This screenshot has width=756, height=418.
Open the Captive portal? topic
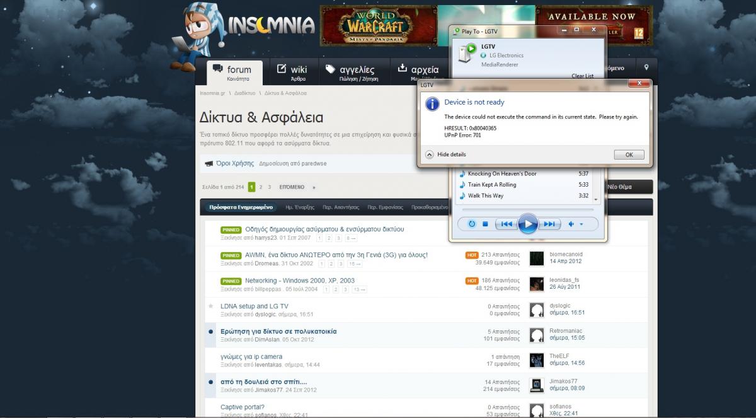pyautogui.click(x=243, y=407)
